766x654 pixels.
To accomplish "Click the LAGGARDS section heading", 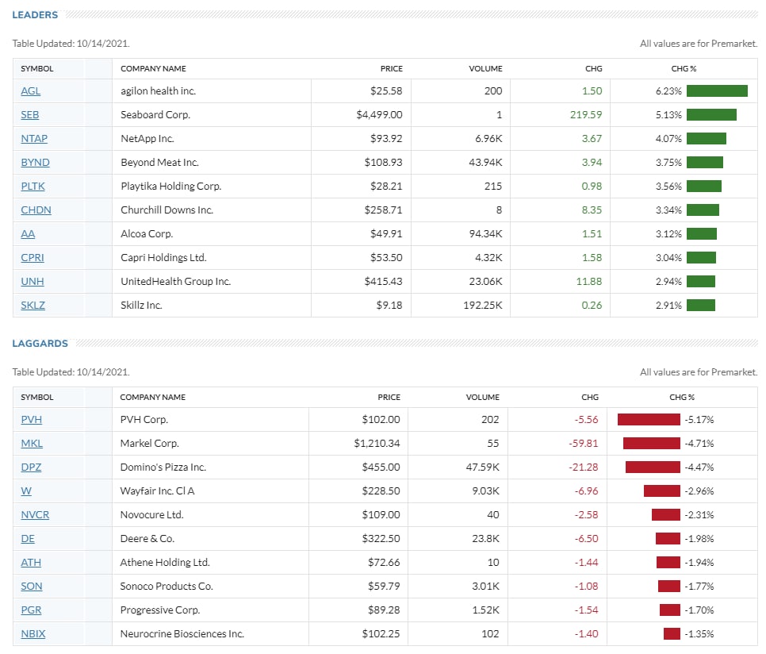I will tap(40, 344).
